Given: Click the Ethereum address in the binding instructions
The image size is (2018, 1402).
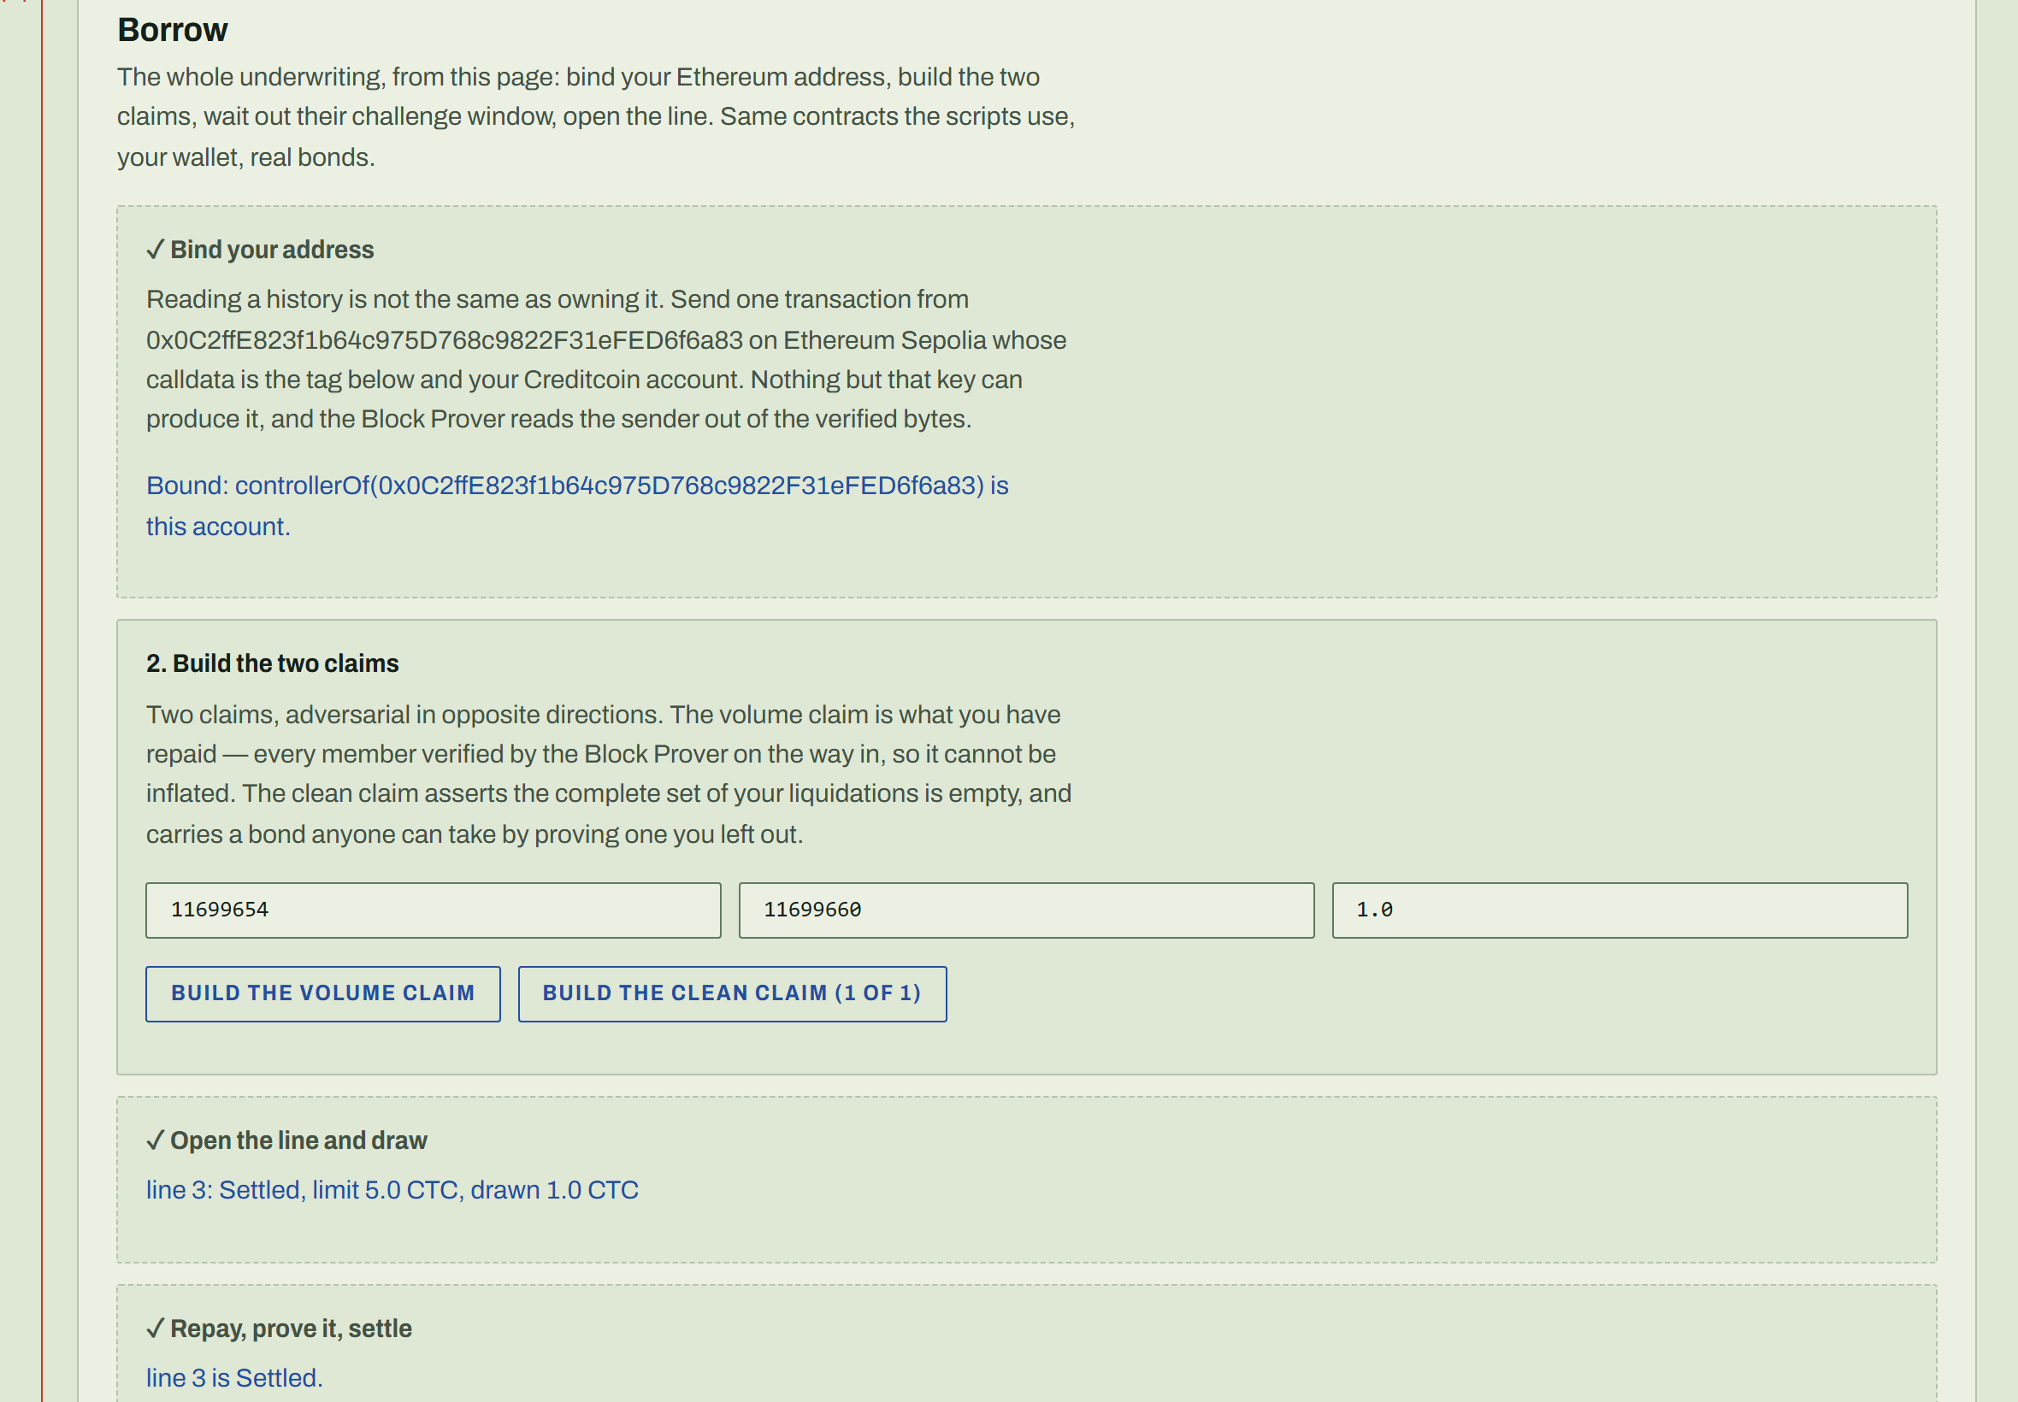Looking at the screenshot, I should tap(445, 341).
